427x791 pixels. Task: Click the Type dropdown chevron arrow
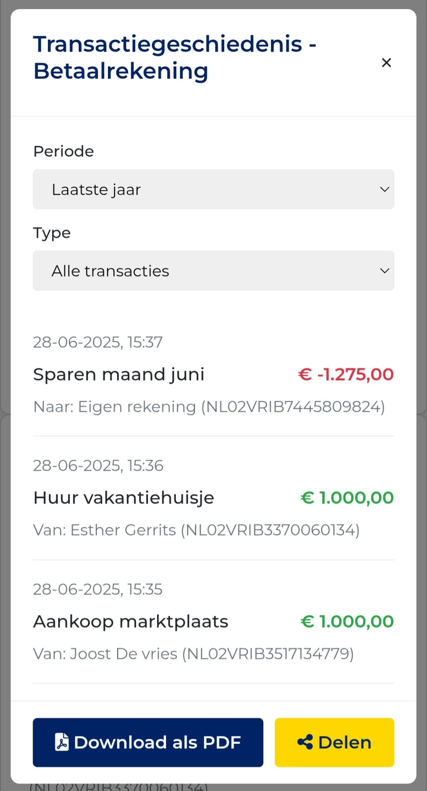(x=384, y=271)
